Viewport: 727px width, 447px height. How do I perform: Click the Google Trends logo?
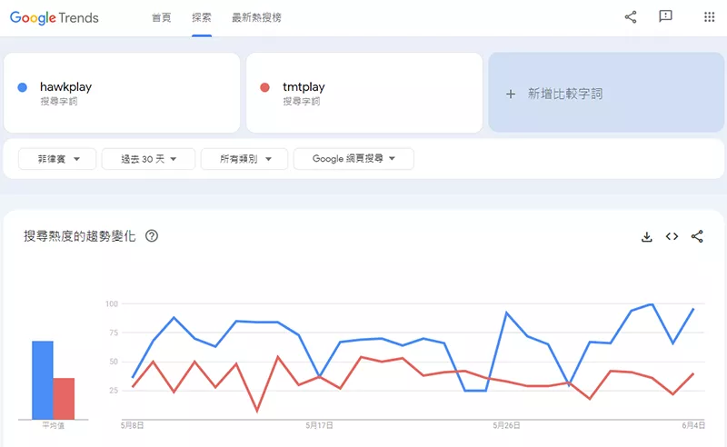55,17
